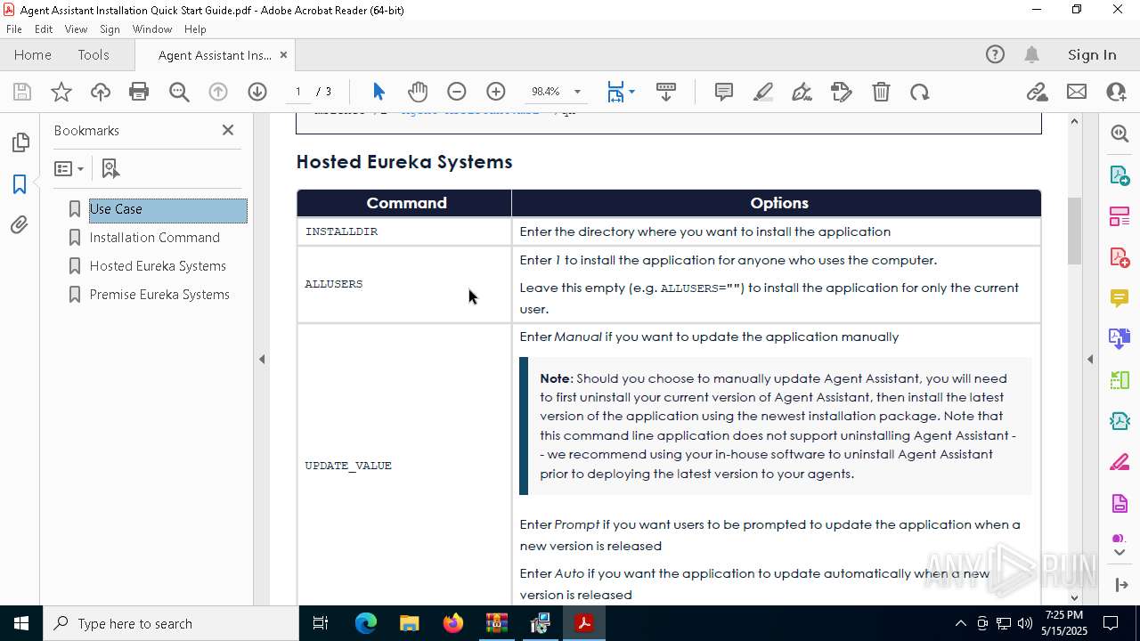The height and width of the screenshot is (641, 1140).
Task: Open help question mark icon
Action: click(995, 54)
